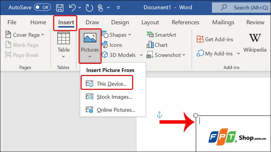Click the Redo icon in title bar
The width and height of the screenshot is (271, 152).
click(x=89, y=7)
